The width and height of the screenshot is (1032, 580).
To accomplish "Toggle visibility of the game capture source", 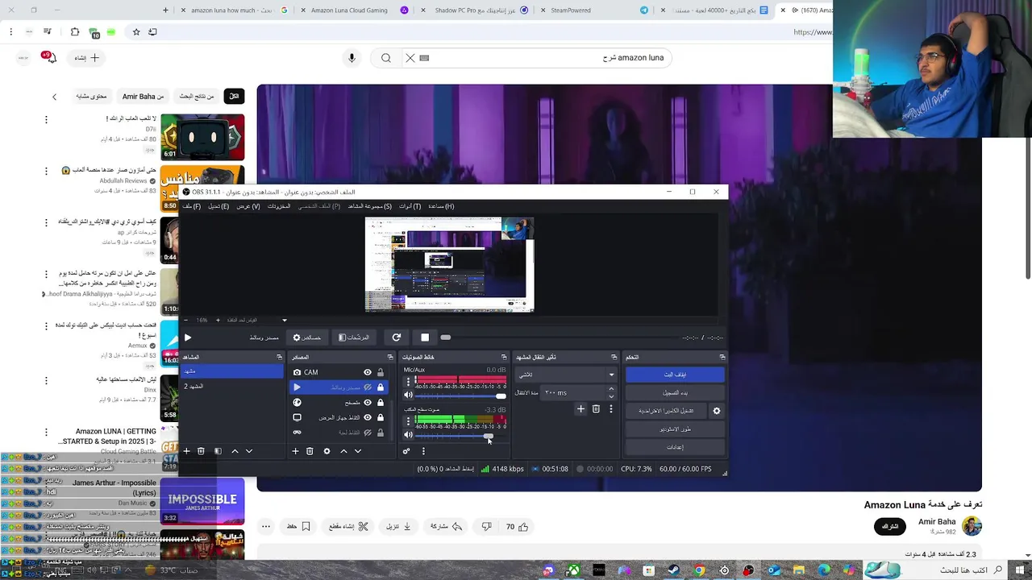I will click(x=368, y=433).
